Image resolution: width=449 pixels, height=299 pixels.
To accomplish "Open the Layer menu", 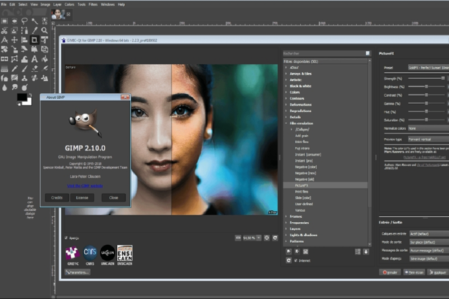I will (57, 4).
